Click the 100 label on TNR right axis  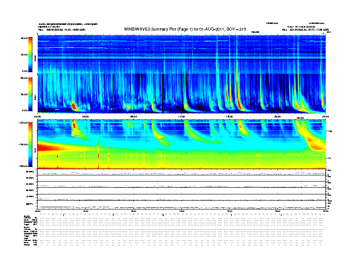point(330,131)
